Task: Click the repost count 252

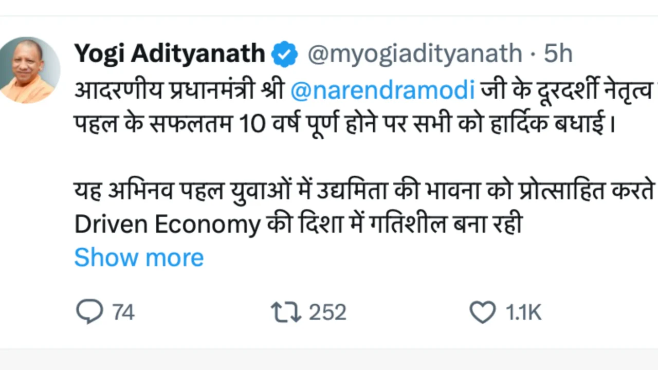Action: [327, 311]
